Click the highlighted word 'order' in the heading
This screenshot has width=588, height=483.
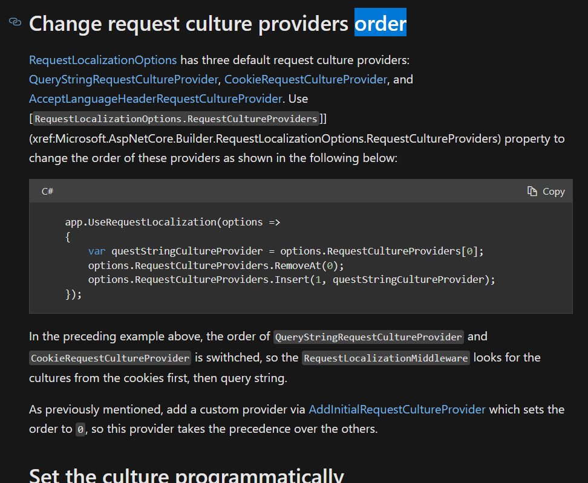click(380, 23)
